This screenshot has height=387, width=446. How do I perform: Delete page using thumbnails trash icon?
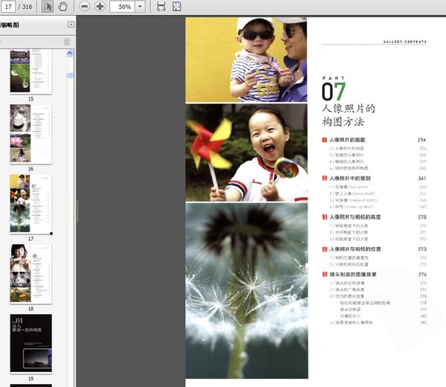[x=67, y=42]
